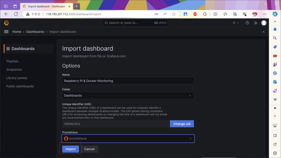Image resolution: width=281 pixels, height=158 pixels.
Task: Click the 'Import dashboard from file or Grafana.com' text
Action: (x=94, y=56)
